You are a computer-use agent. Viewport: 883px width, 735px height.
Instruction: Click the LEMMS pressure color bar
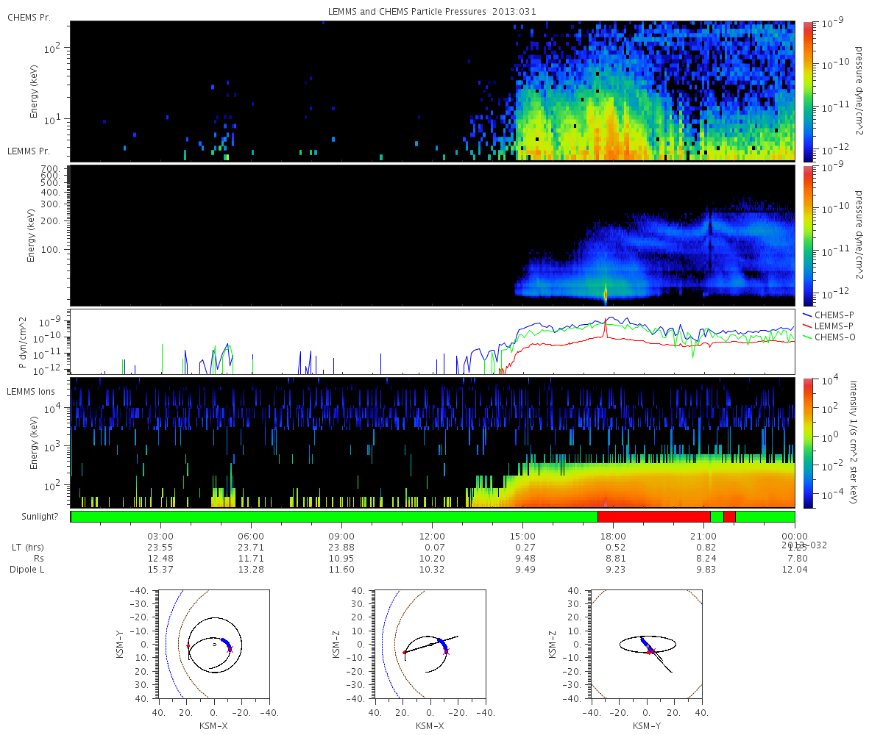[808, 236]
